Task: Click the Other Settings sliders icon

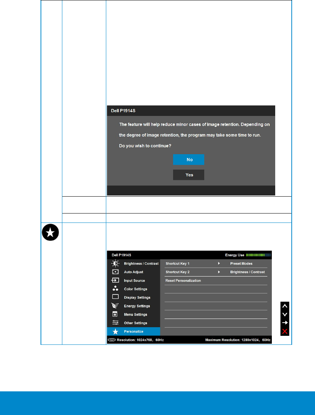Action: click(x=115, y=323)
